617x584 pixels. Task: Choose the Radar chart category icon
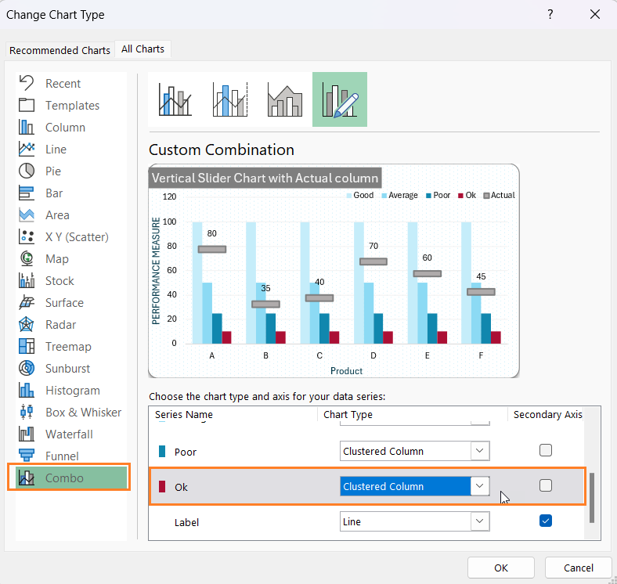27,324
